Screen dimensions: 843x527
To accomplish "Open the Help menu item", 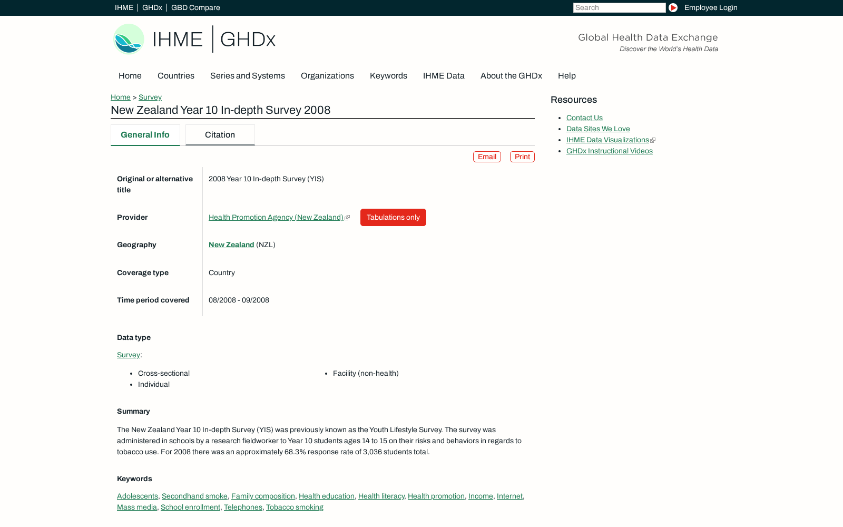I will (x=567, y=76).
